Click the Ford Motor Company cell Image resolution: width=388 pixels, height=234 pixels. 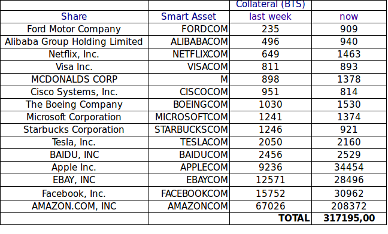(74, 29)
